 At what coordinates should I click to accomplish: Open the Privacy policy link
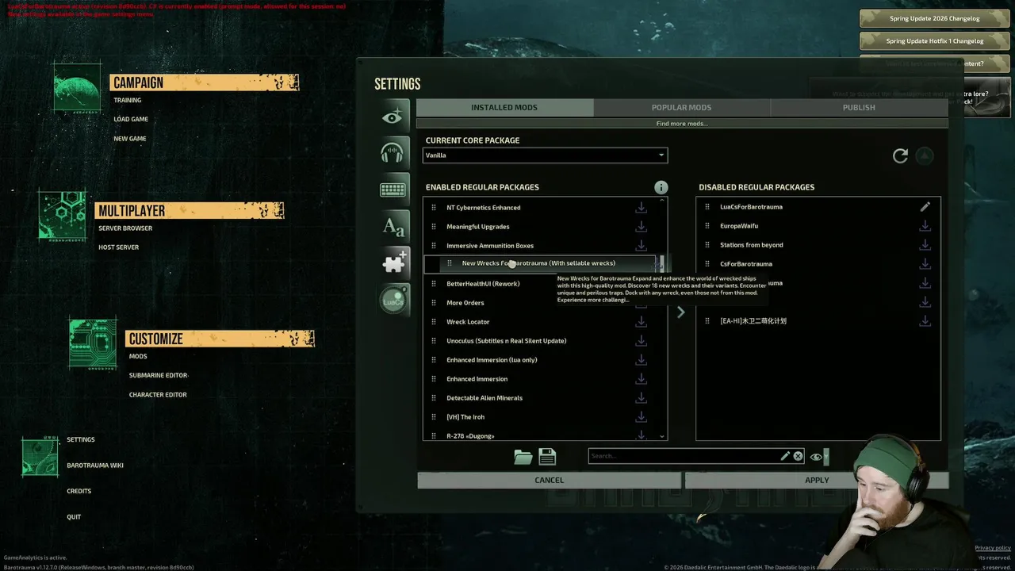coord(993,548)
